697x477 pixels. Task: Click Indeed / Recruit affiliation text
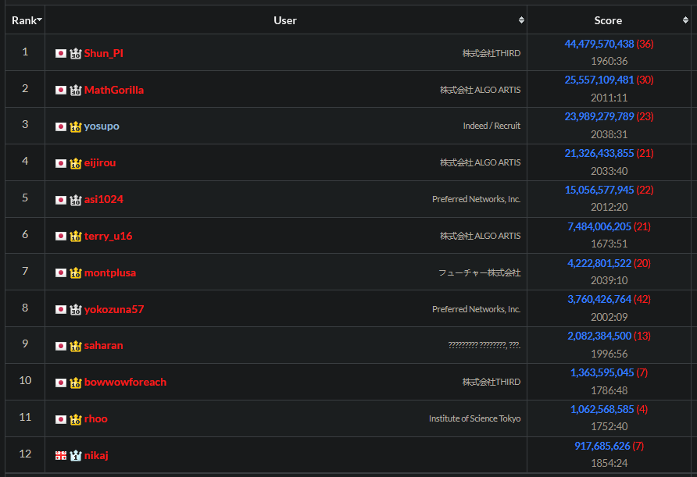tap(491, 126)
